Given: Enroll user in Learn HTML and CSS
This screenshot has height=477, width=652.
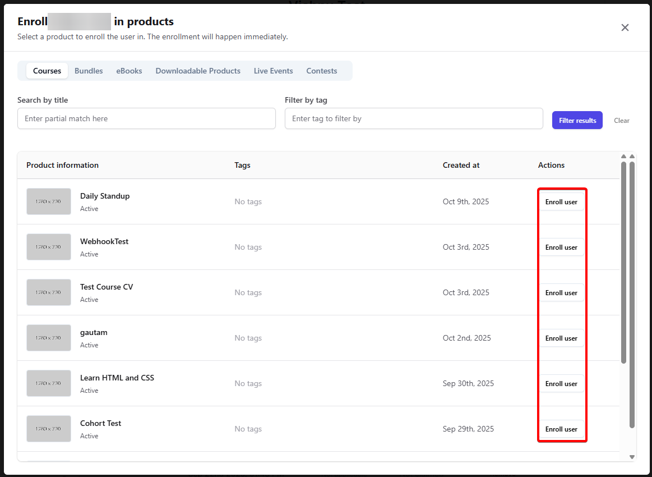Looking at the screenshot, I should tap(561, 384).
